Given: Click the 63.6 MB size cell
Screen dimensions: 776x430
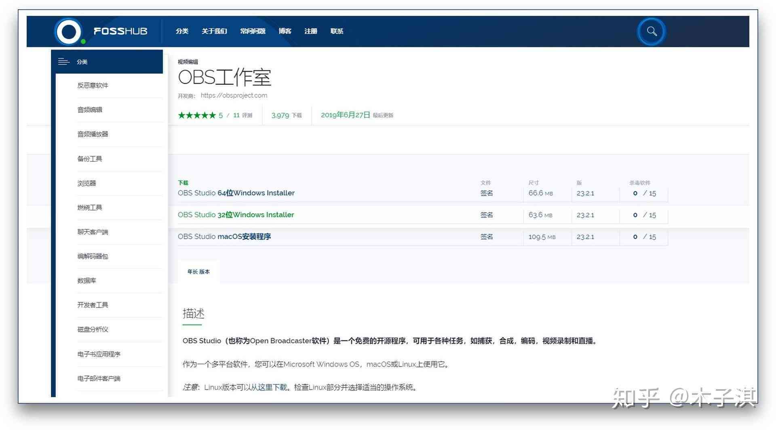Looking at the screenshot, I should point(540,215).
